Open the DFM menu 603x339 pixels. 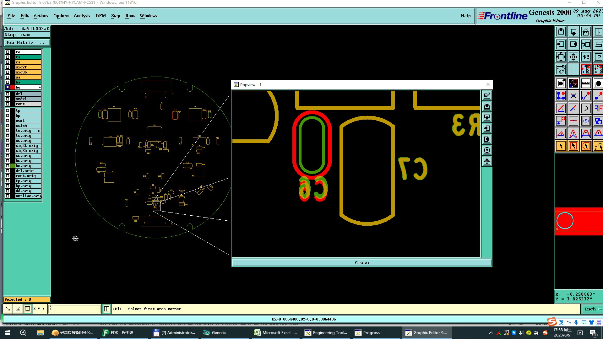(100, 16)
